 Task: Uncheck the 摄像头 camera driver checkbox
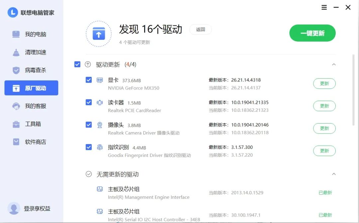(89, 125)
